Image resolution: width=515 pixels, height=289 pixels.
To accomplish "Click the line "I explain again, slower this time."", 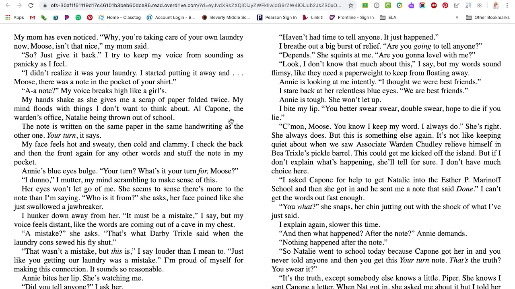I will 330,225.
